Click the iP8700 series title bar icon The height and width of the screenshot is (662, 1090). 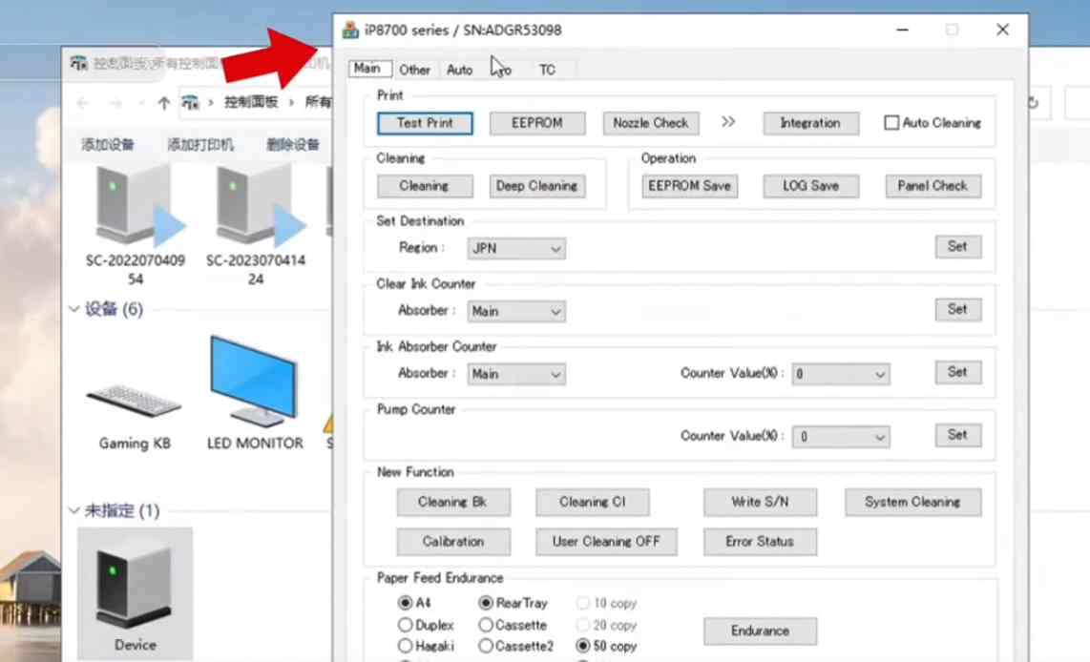pyautogui.click(x=350, y=31)
